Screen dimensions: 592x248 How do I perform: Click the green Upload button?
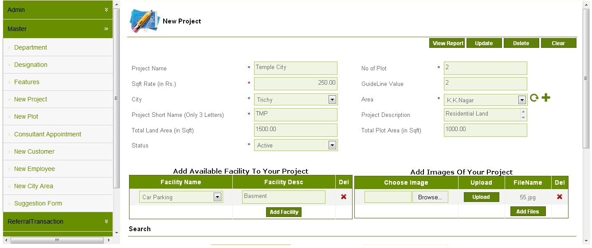coord(481,197)
